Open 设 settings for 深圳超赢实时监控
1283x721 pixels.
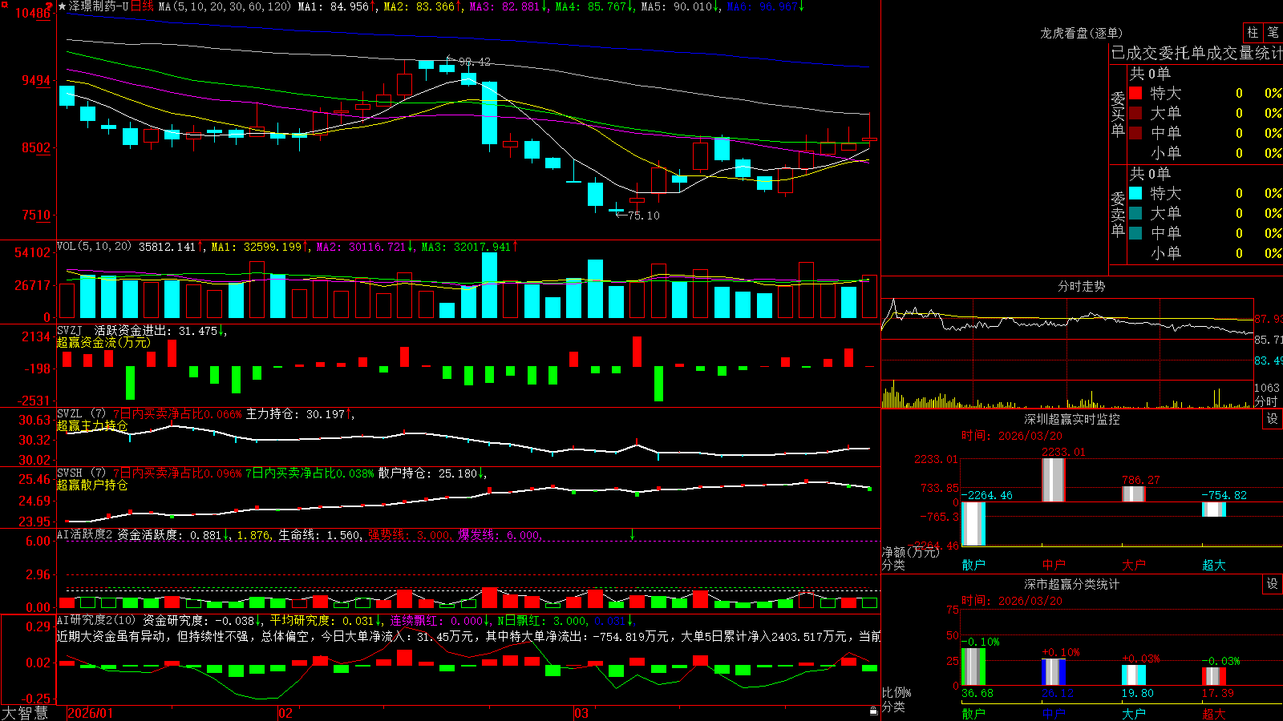[x=1273, y=419]
